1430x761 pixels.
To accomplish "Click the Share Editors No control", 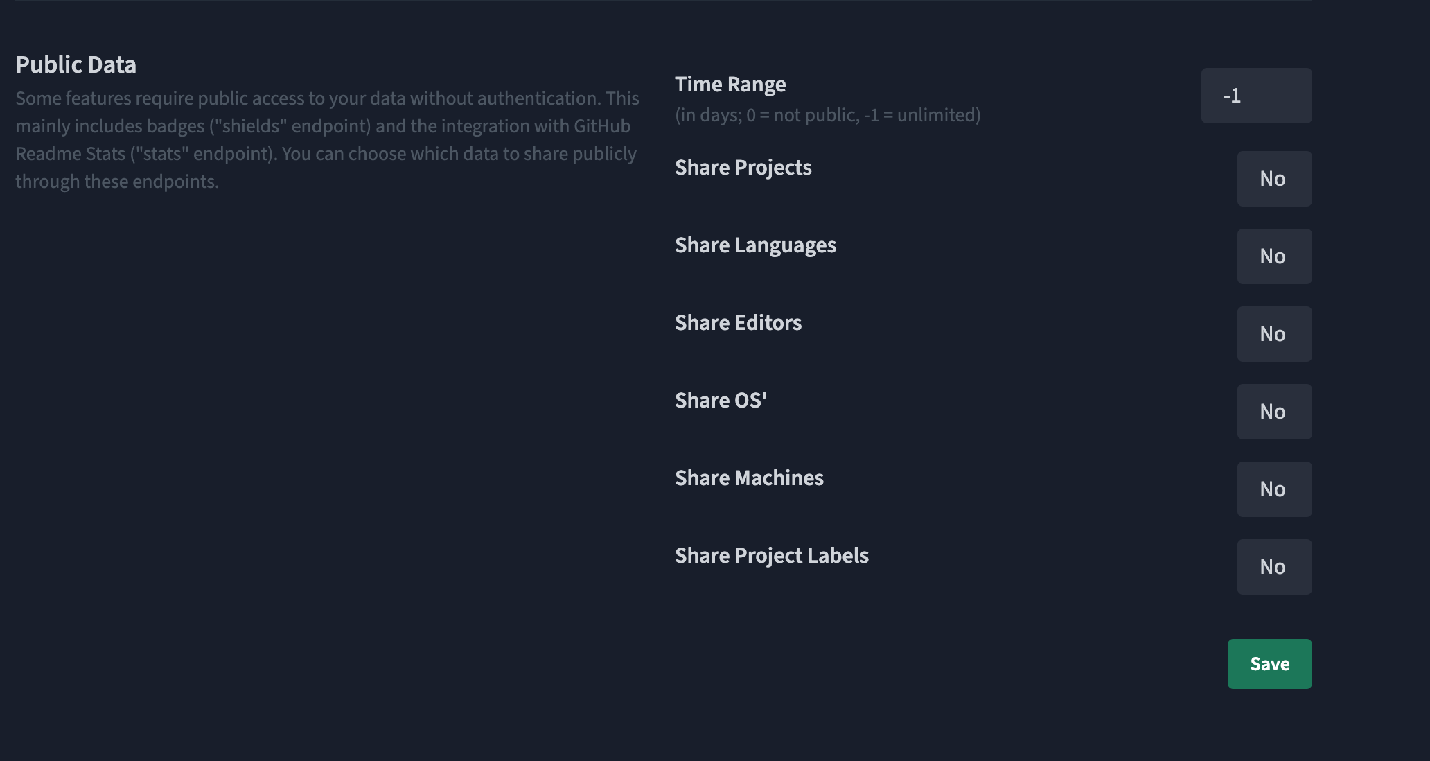I will [x=1273, y=333].
